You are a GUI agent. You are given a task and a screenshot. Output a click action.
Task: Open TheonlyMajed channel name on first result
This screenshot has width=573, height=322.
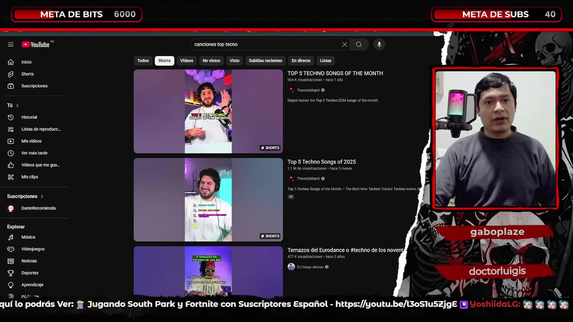pos(308,90)
